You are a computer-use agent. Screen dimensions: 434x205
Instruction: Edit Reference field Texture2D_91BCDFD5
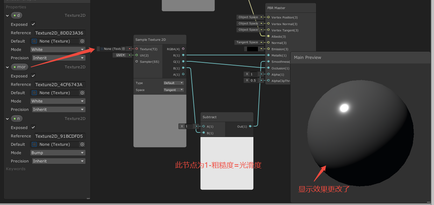coord(59,136)
